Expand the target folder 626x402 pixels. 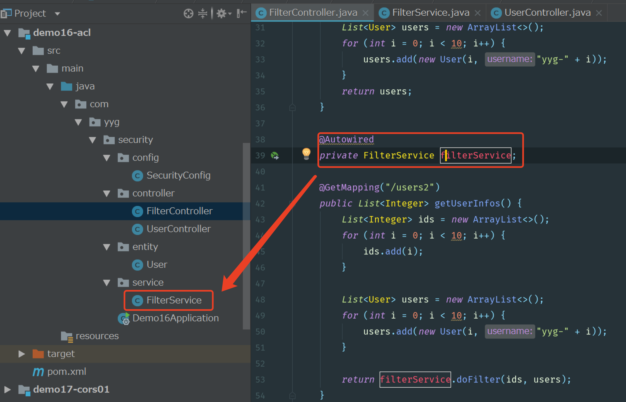point(21,354)
